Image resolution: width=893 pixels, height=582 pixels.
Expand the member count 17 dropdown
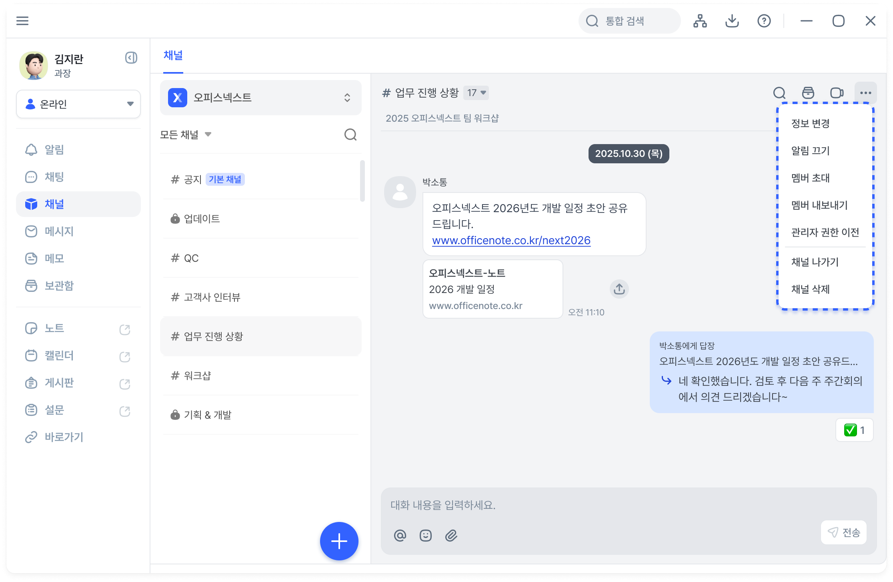coord(476,93)
